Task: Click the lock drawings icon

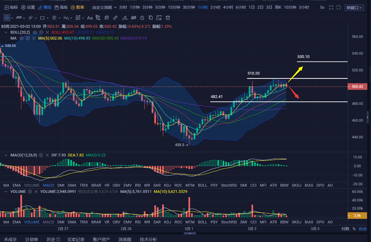Action: coord(142,18)
